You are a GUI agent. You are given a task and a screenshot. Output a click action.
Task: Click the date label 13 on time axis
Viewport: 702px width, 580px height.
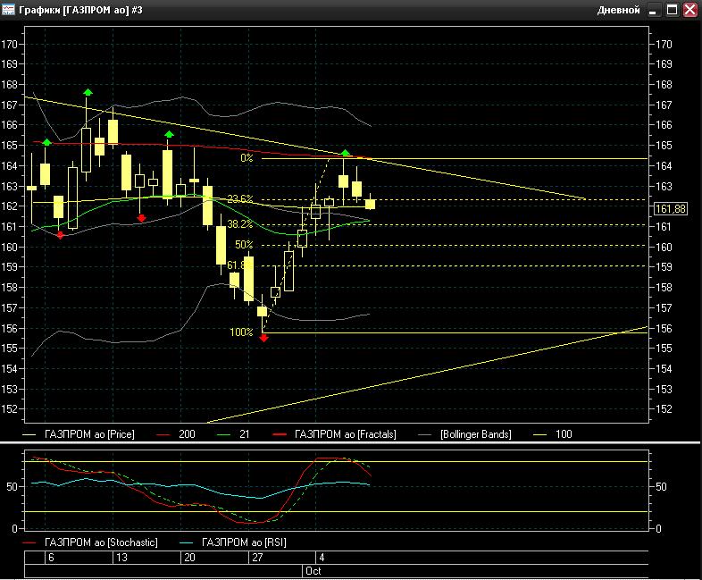[121, 558]
